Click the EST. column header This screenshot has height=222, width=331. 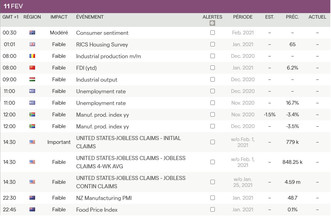269,17
